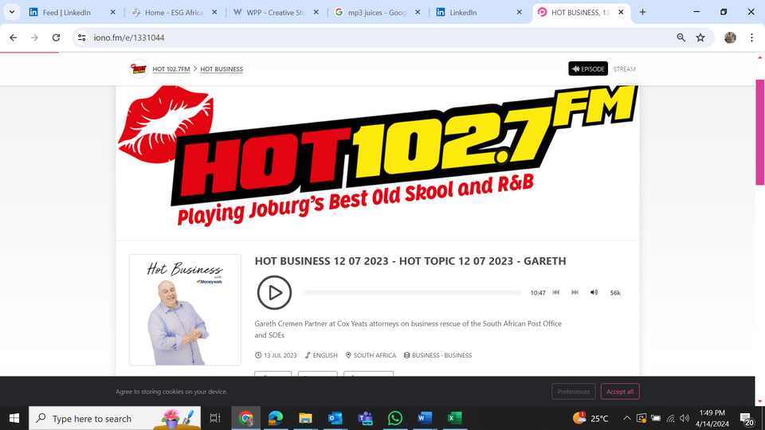Switch to Feed | LinkedIn tab
This screenshot has width=765, height=430.
coord(66,13)
